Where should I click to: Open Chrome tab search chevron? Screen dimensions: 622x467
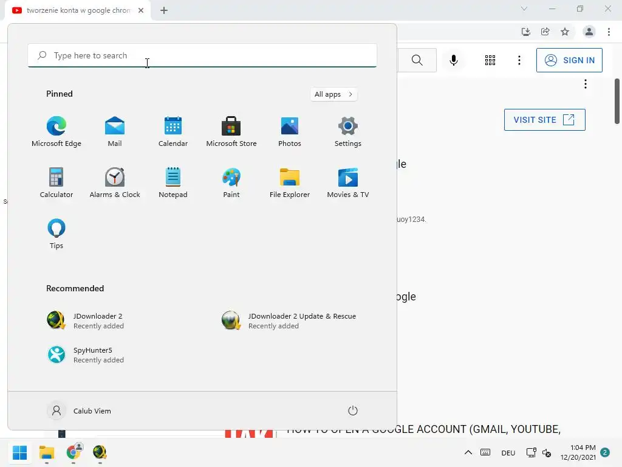(524, 9)
